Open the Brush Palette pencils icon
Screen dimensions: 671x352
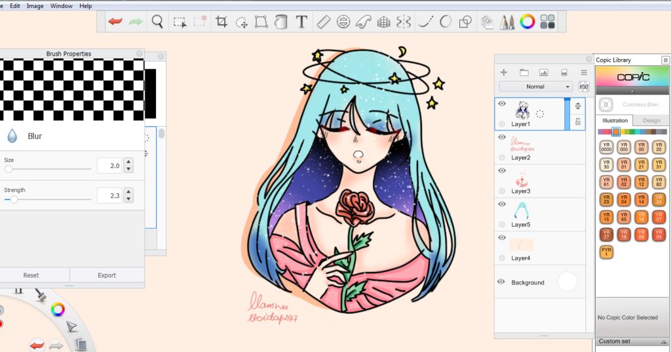coord(507,22)
